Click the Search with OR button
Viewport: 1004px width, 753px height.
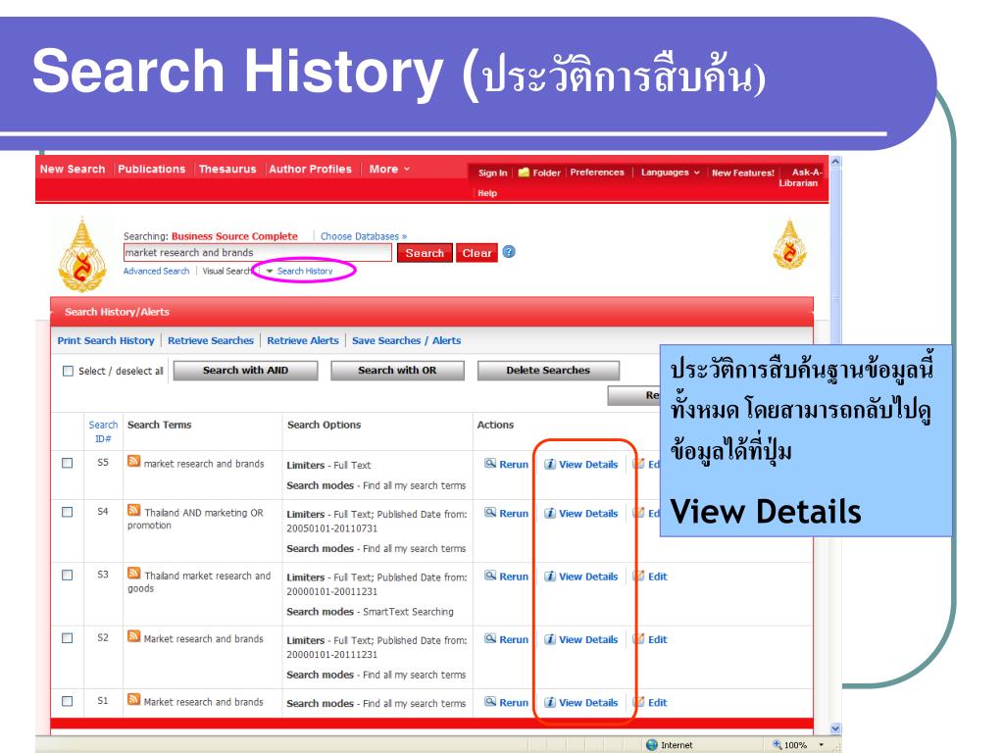pyautogui.click(x=397, y=370)
